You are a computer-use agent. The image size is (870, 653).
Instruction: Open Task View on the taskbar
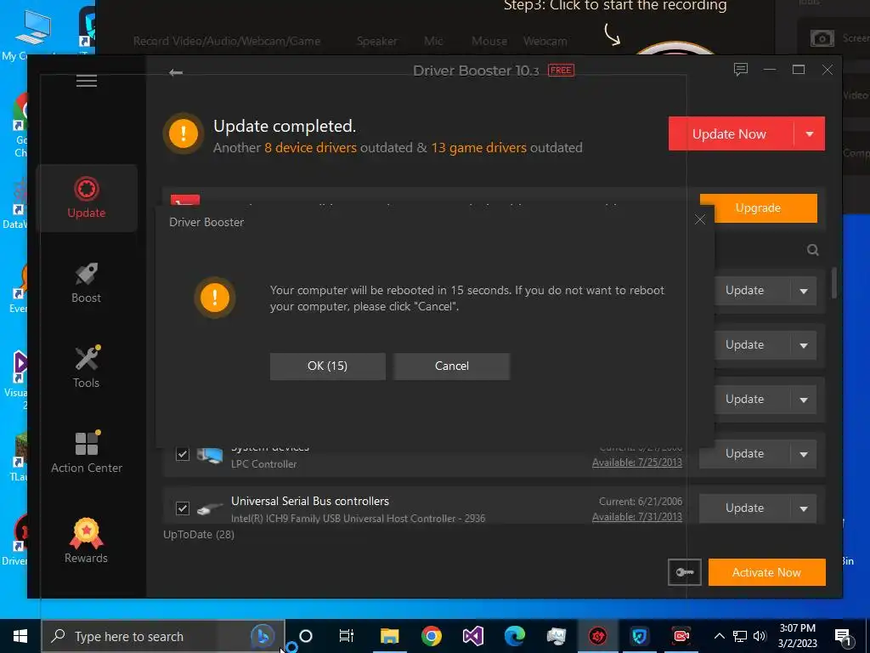click(347, 636)
